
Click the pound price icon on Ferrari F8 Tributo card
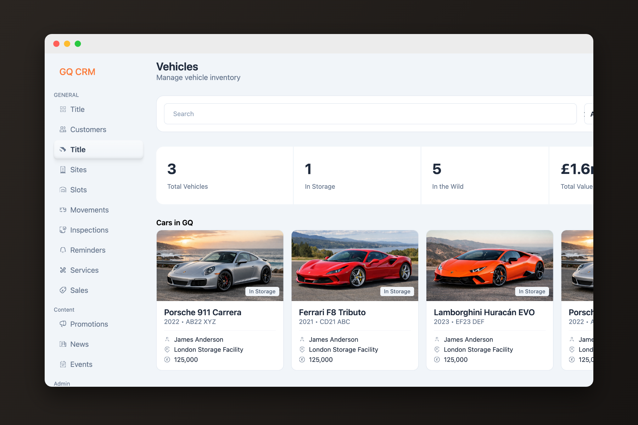click(302, 359)
